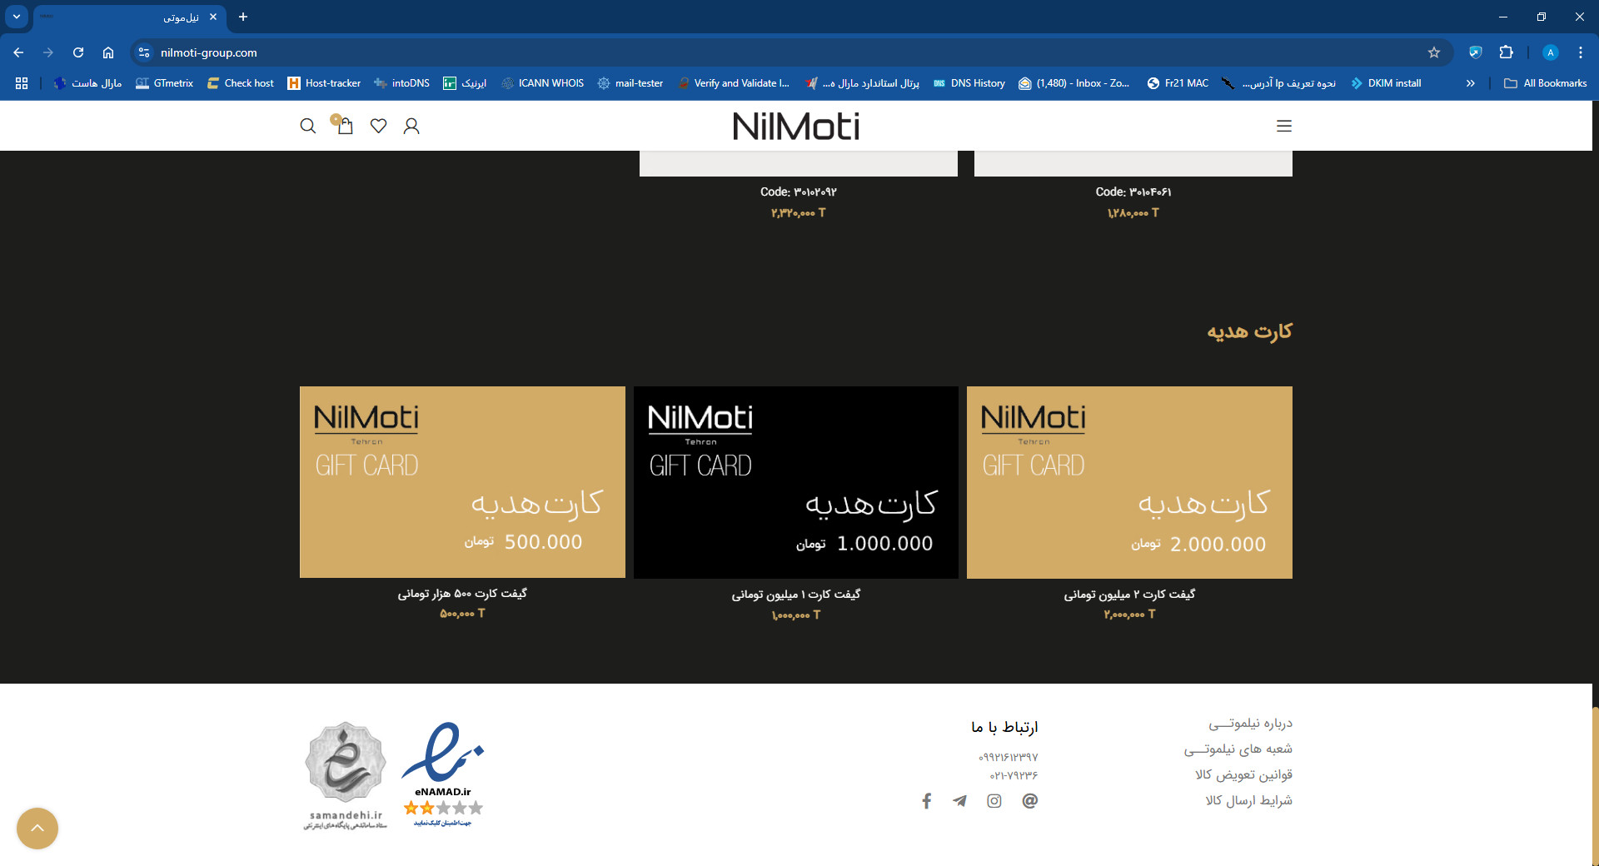Bookmark this page with the star icon

click(1433, 52)
